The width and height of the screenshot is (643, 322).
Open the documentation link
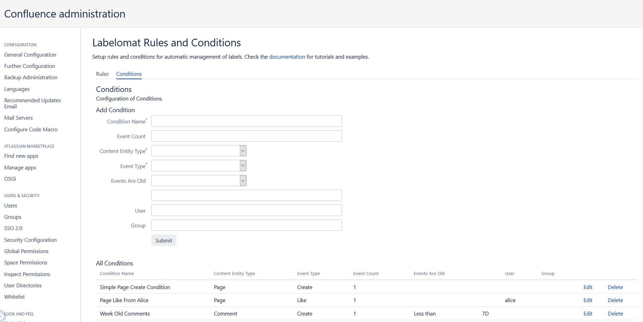pos(287,57)
